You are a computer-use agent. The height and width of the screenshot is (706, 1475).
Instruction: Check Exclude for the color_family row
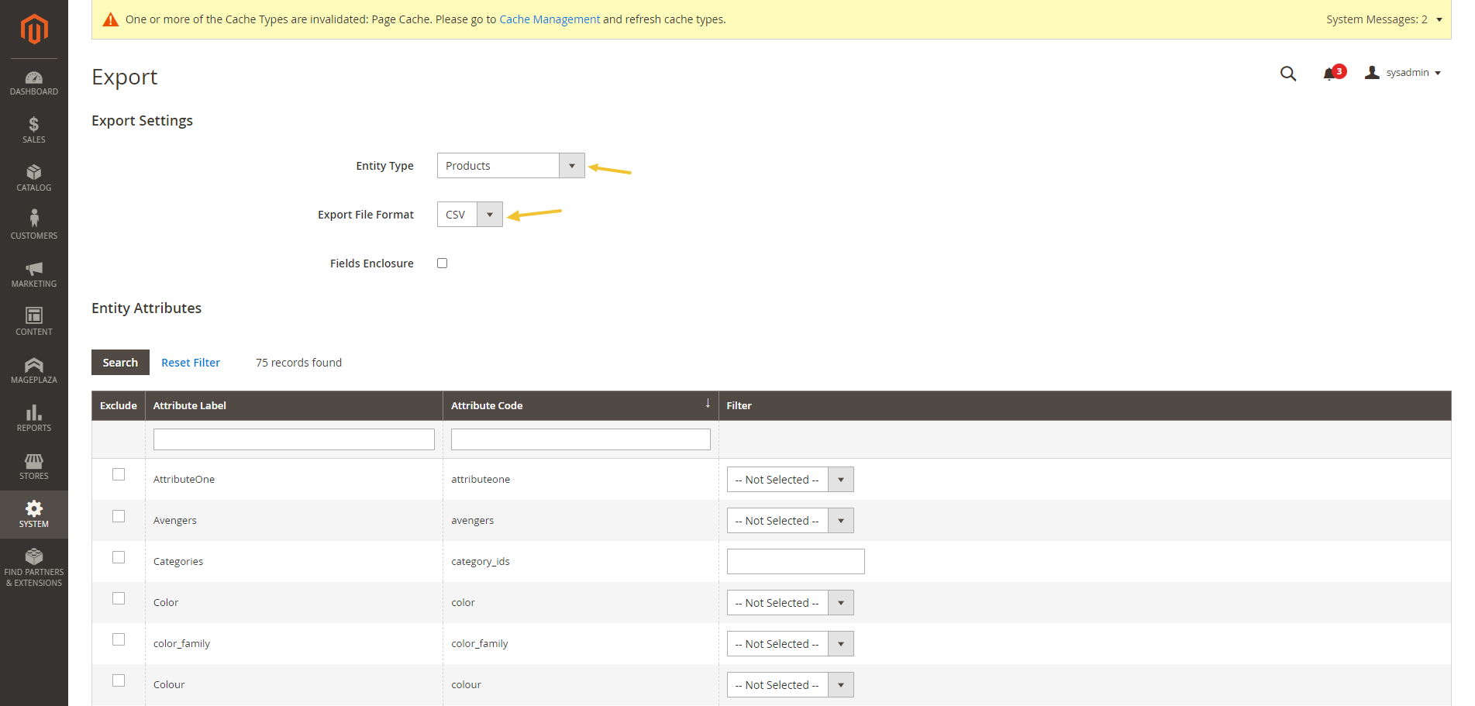point(119,639)
